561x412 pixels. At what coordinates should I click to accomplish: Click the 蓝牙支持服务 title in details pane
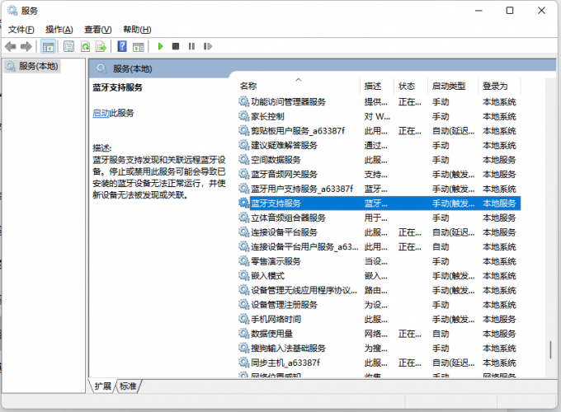click(118, 87)
